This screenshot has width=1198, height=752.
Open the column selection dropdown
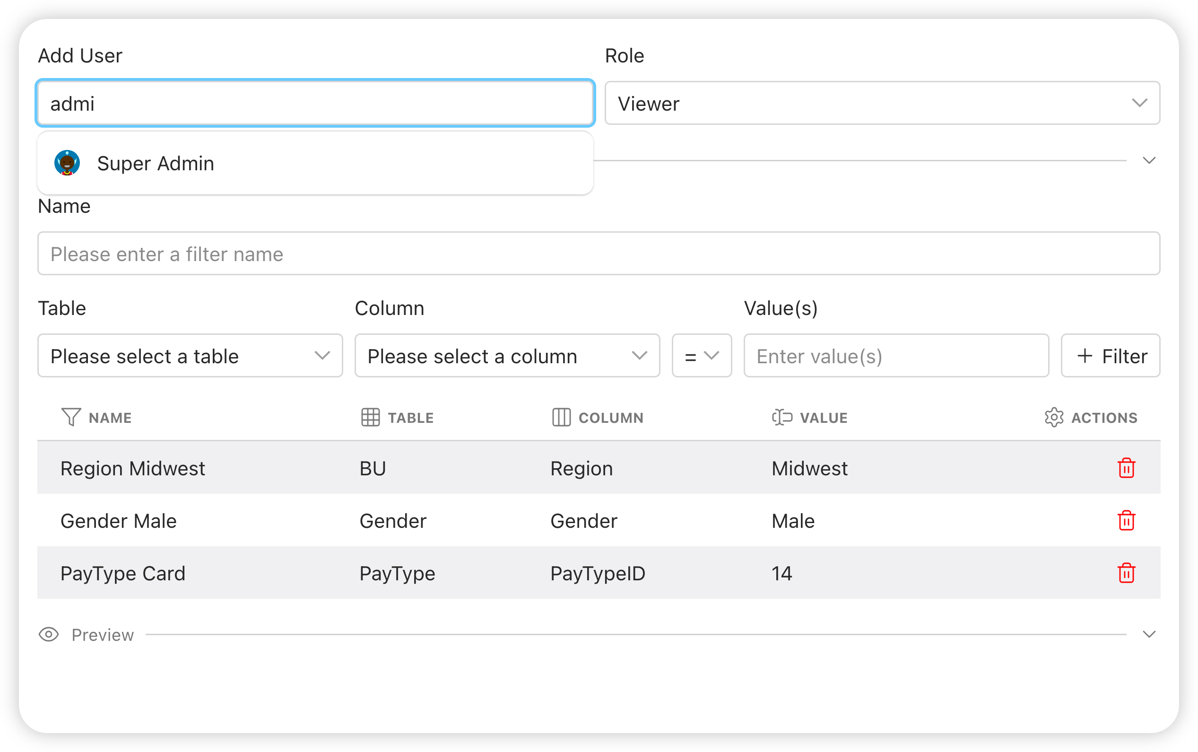[x=507, y=356]
